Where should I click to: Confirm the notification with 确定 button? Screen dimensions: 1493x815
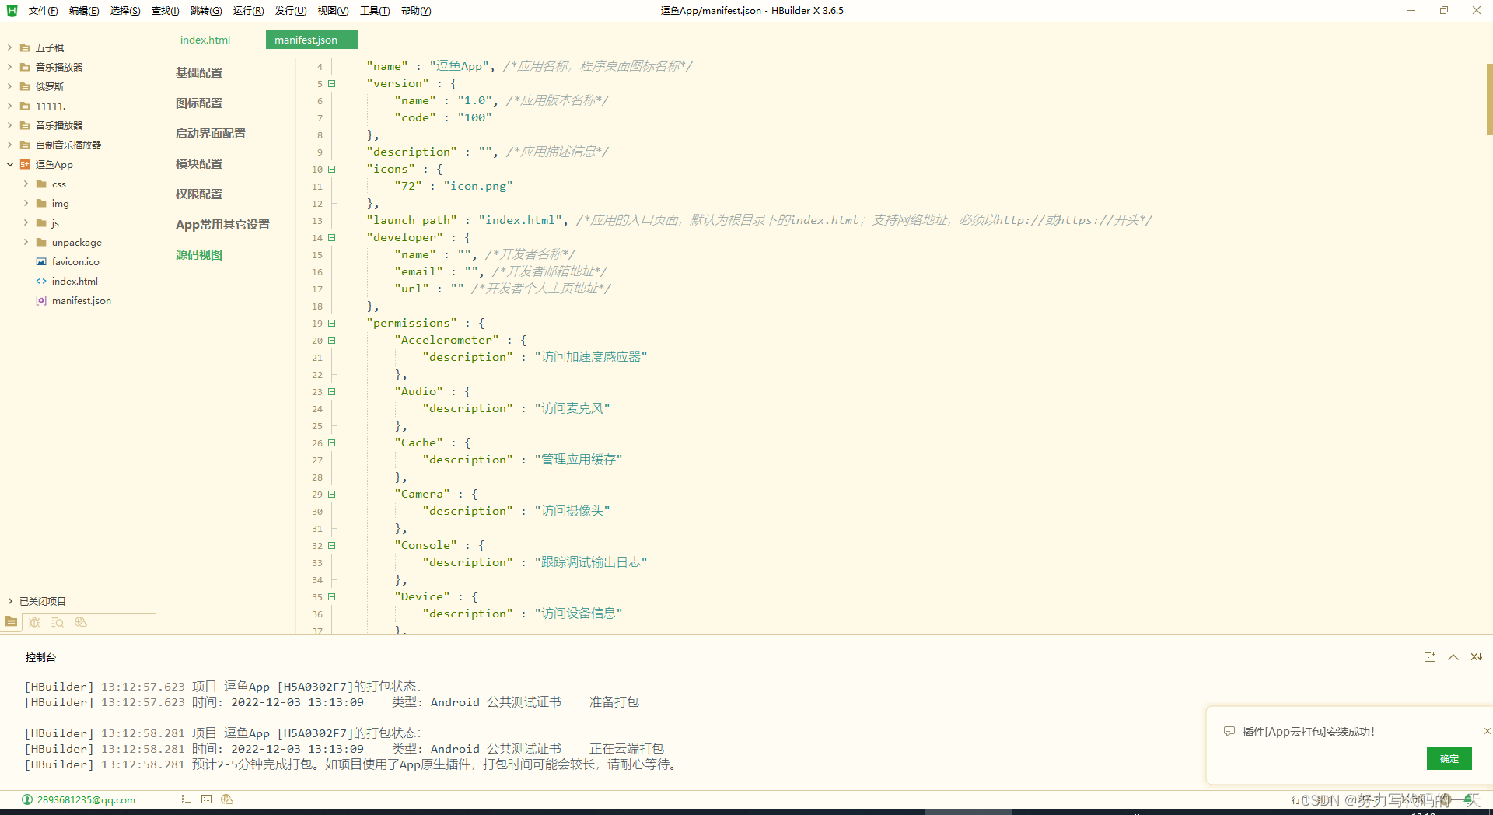coord(1449,758)
